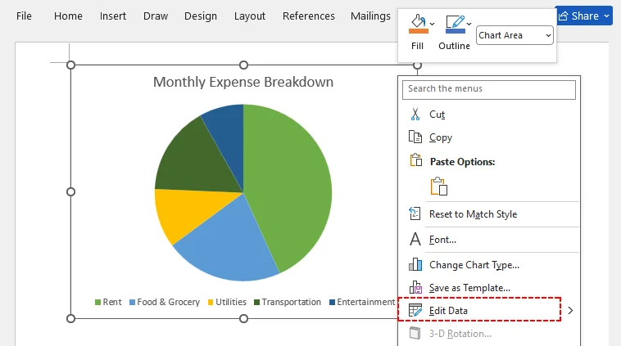
Task: Switch to the Layout tab
Action: pyautogui.click(x=250, y=16)
